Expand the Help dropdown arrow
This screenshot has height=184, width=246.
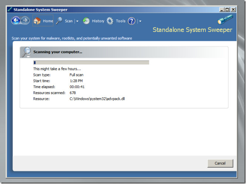(x=140, y=21)
